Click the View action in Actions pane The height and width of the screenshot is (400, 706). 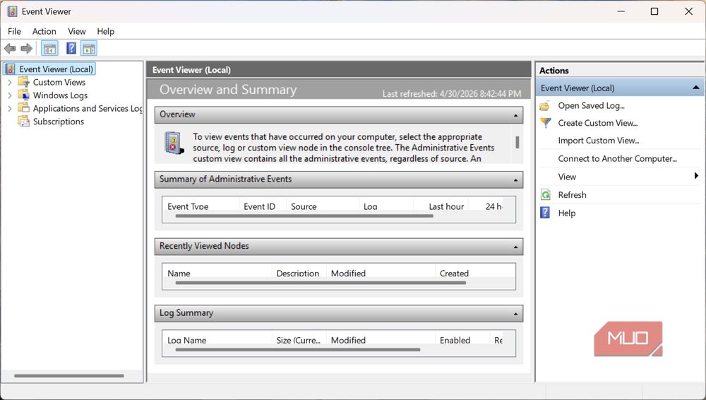(x=567, y=177)
